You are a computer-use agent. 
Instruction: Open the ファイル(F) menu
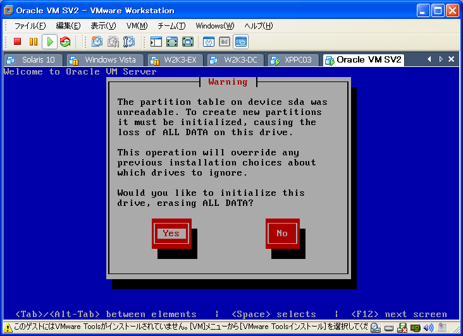coord(30,26)
